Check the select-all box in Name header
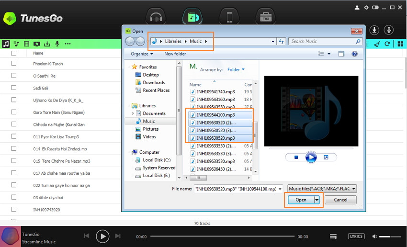Image resolution: width=407 pixels, height=247 pixels. pyautogui.click(x=14, y=53)
